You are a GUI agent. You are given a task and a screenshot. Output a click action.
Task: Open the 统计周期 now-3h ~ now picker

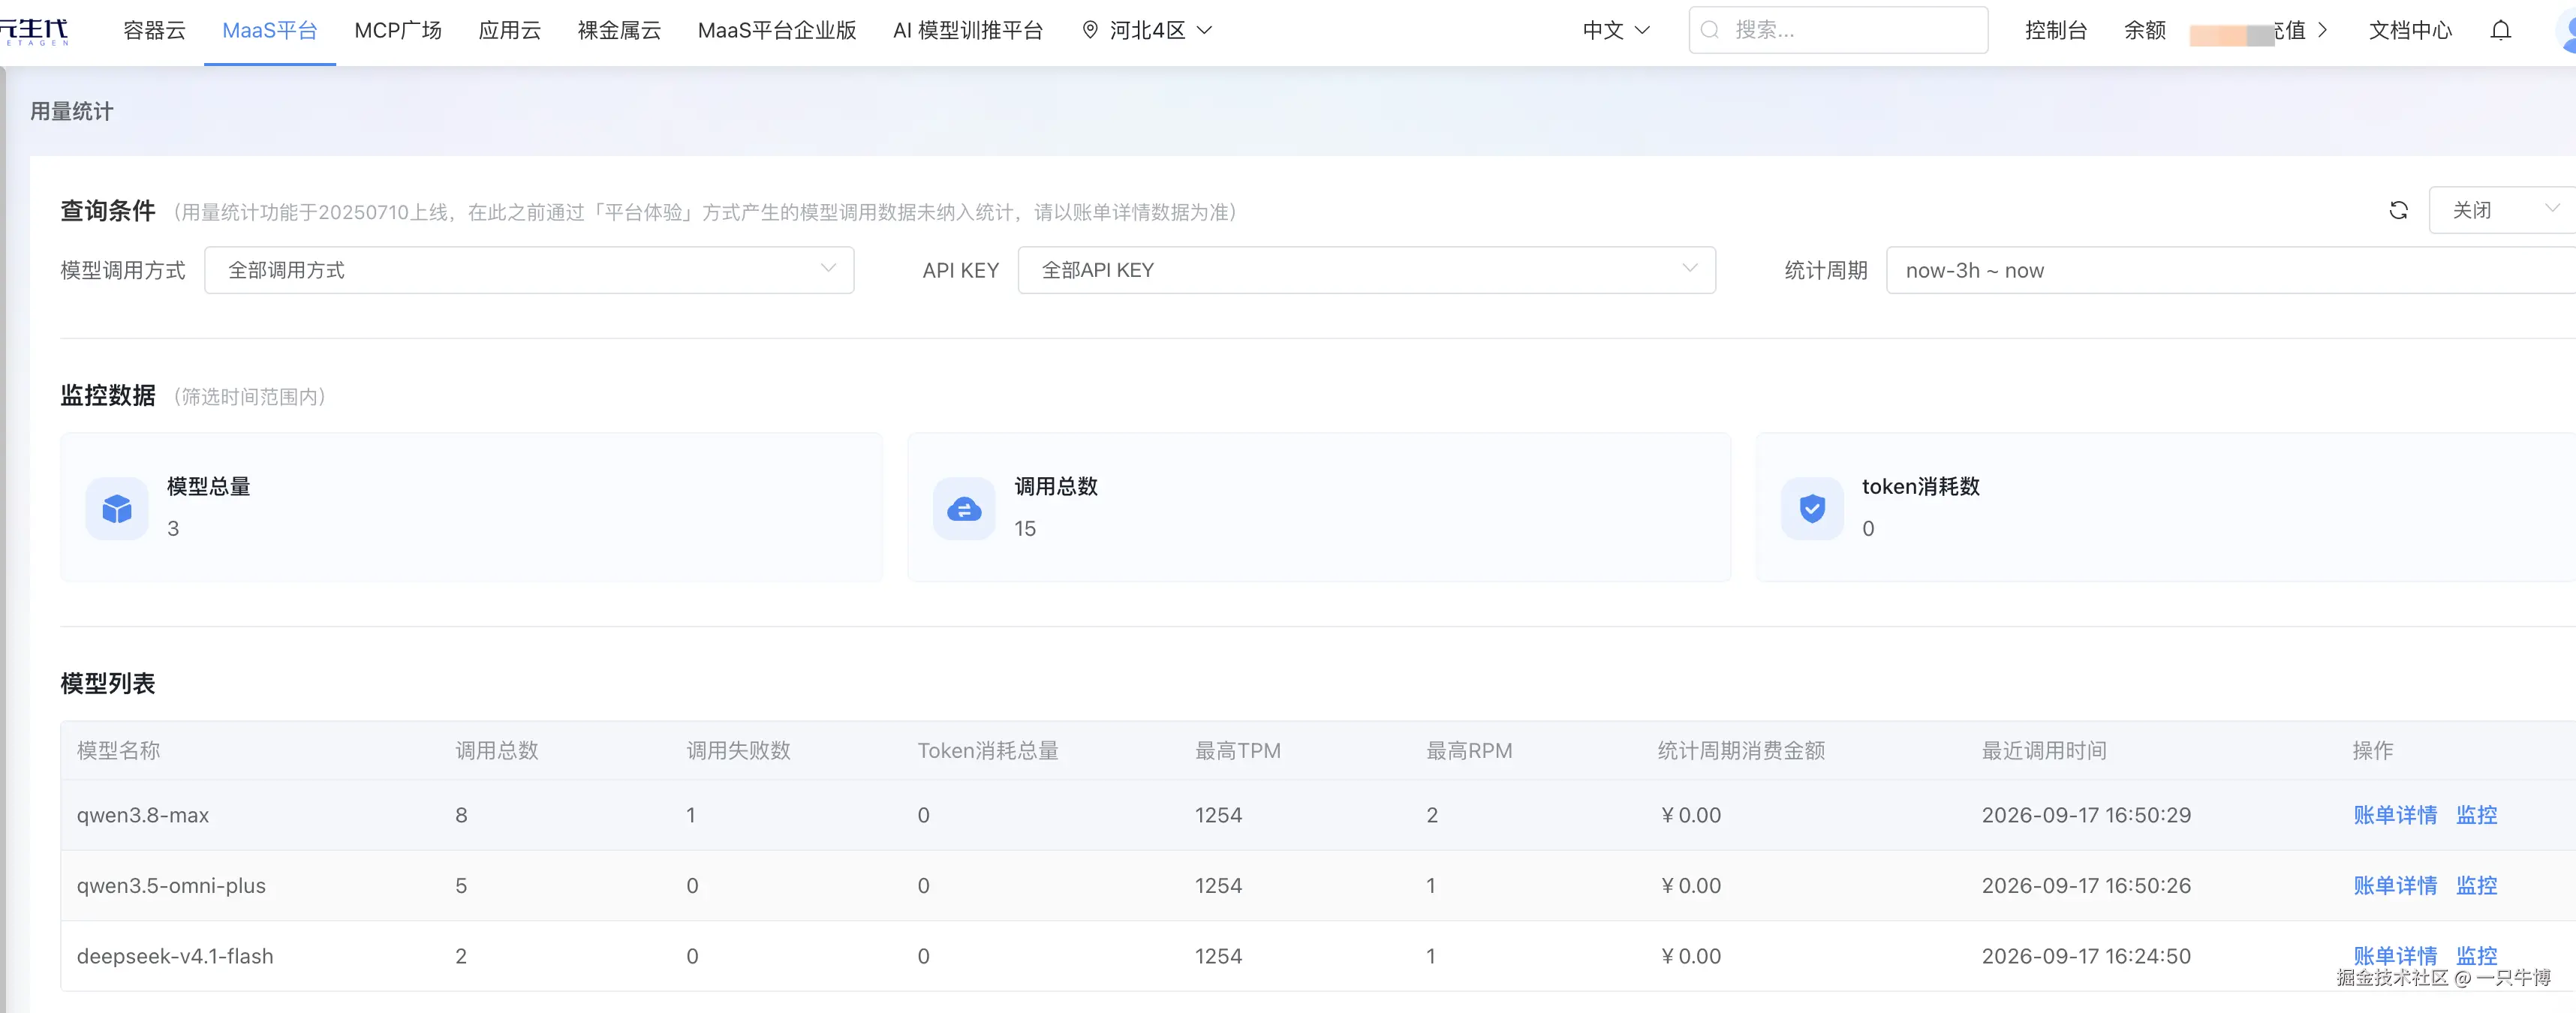[2231, 270]
